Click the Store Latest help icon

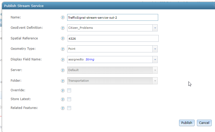click(63, 99)
